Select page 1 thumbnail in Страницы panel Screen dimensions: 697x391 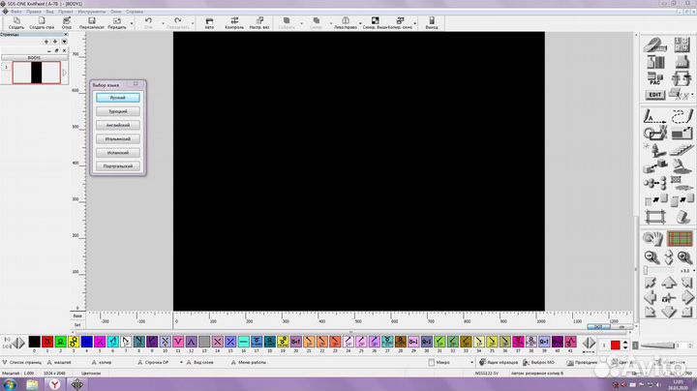(37, 73)
